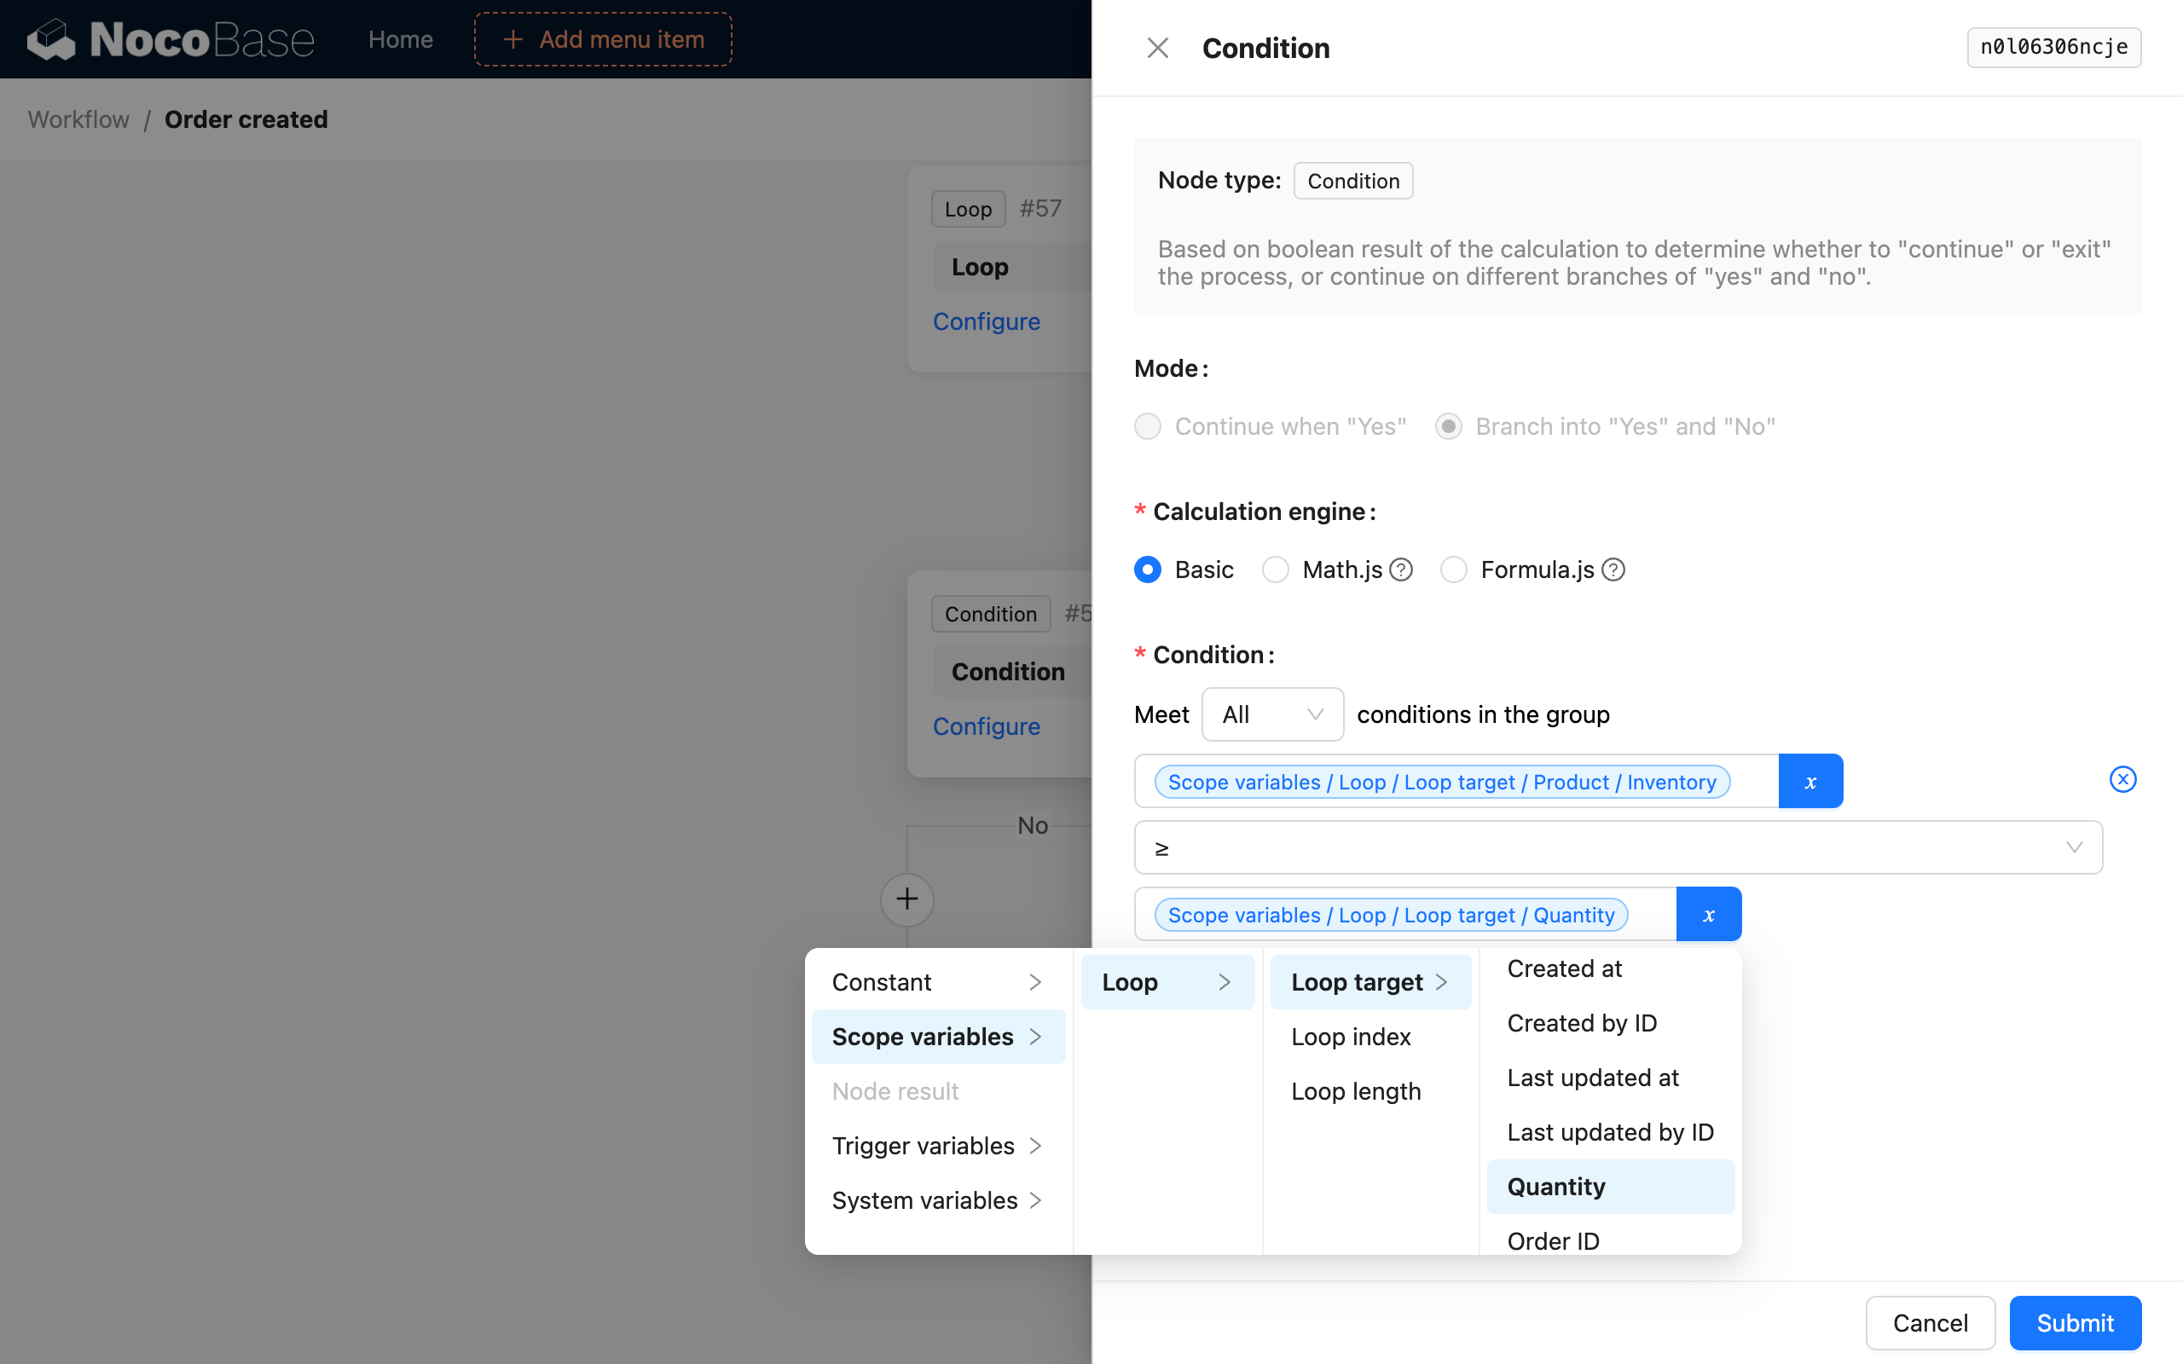Expand the Trigger variables submenu

[x=937, y=1146]
